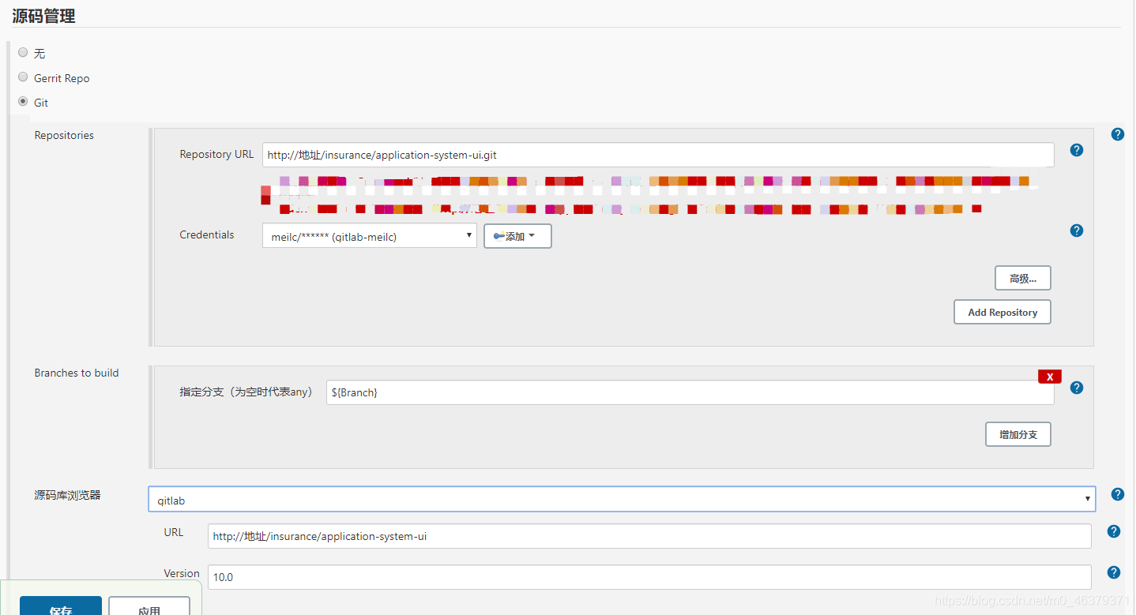Viewport: 1136px width, 615px height.
Task: Select the Git radio option
Action: (23, 102)
